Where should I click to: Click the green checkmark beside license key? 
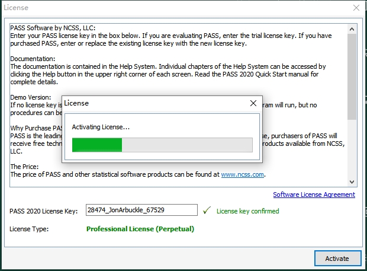coord(207,211)
